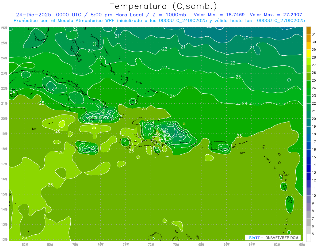This screenshot has height=248, width=321.
Task: Click the dark blue swatch between 13 and 14
Action: (308, 169)
